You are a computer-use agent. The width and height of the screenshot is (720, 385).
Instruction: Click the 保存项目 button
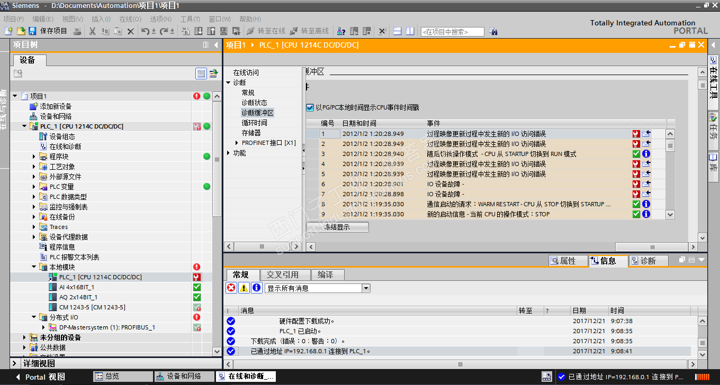[48, 31]
